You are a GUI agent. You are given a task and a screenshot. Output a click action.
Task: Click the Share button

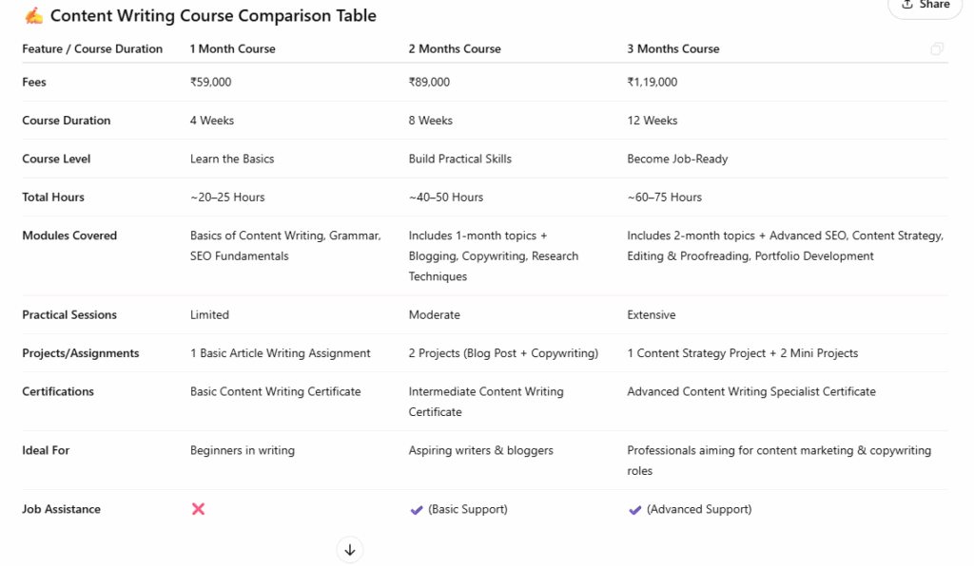point(925,6)
